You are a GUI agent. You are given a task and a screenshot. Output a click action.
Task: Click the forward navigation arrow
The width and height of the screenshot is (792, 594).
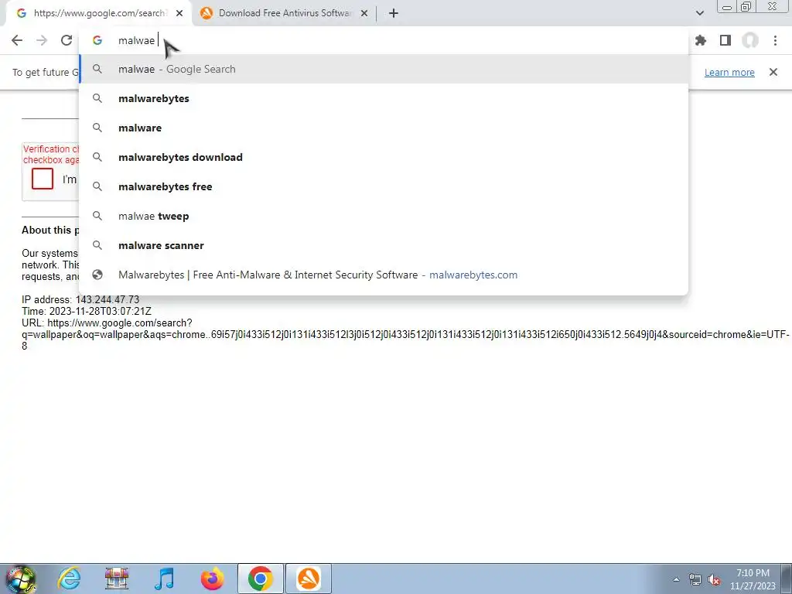pos(42,40)
